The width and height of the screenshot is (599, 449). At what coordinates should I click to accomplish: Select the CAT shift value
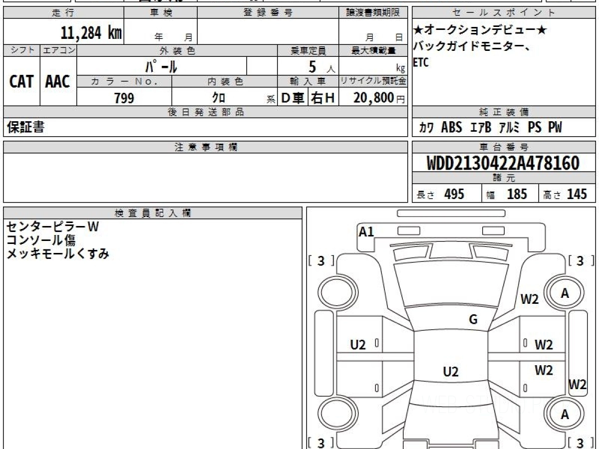point(21,81)
